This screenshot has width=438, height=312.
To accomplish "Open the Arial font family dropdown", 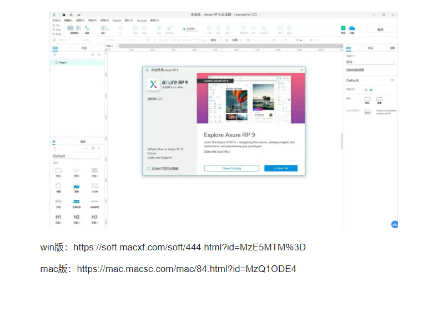I will pos(92,40).
